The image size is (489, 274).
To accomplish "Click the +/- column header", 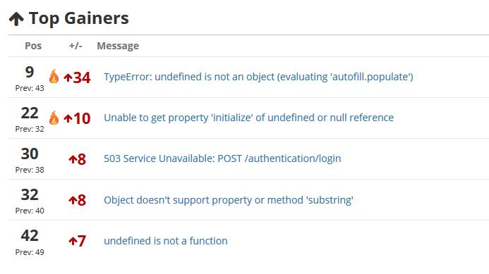I will [76, 46].
